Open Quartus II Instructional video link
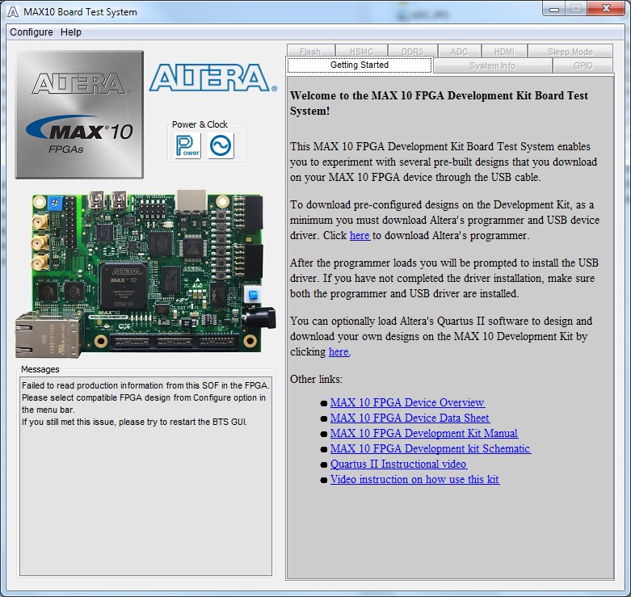The height and width of the screenshot is (597, 631). [398, 464]
